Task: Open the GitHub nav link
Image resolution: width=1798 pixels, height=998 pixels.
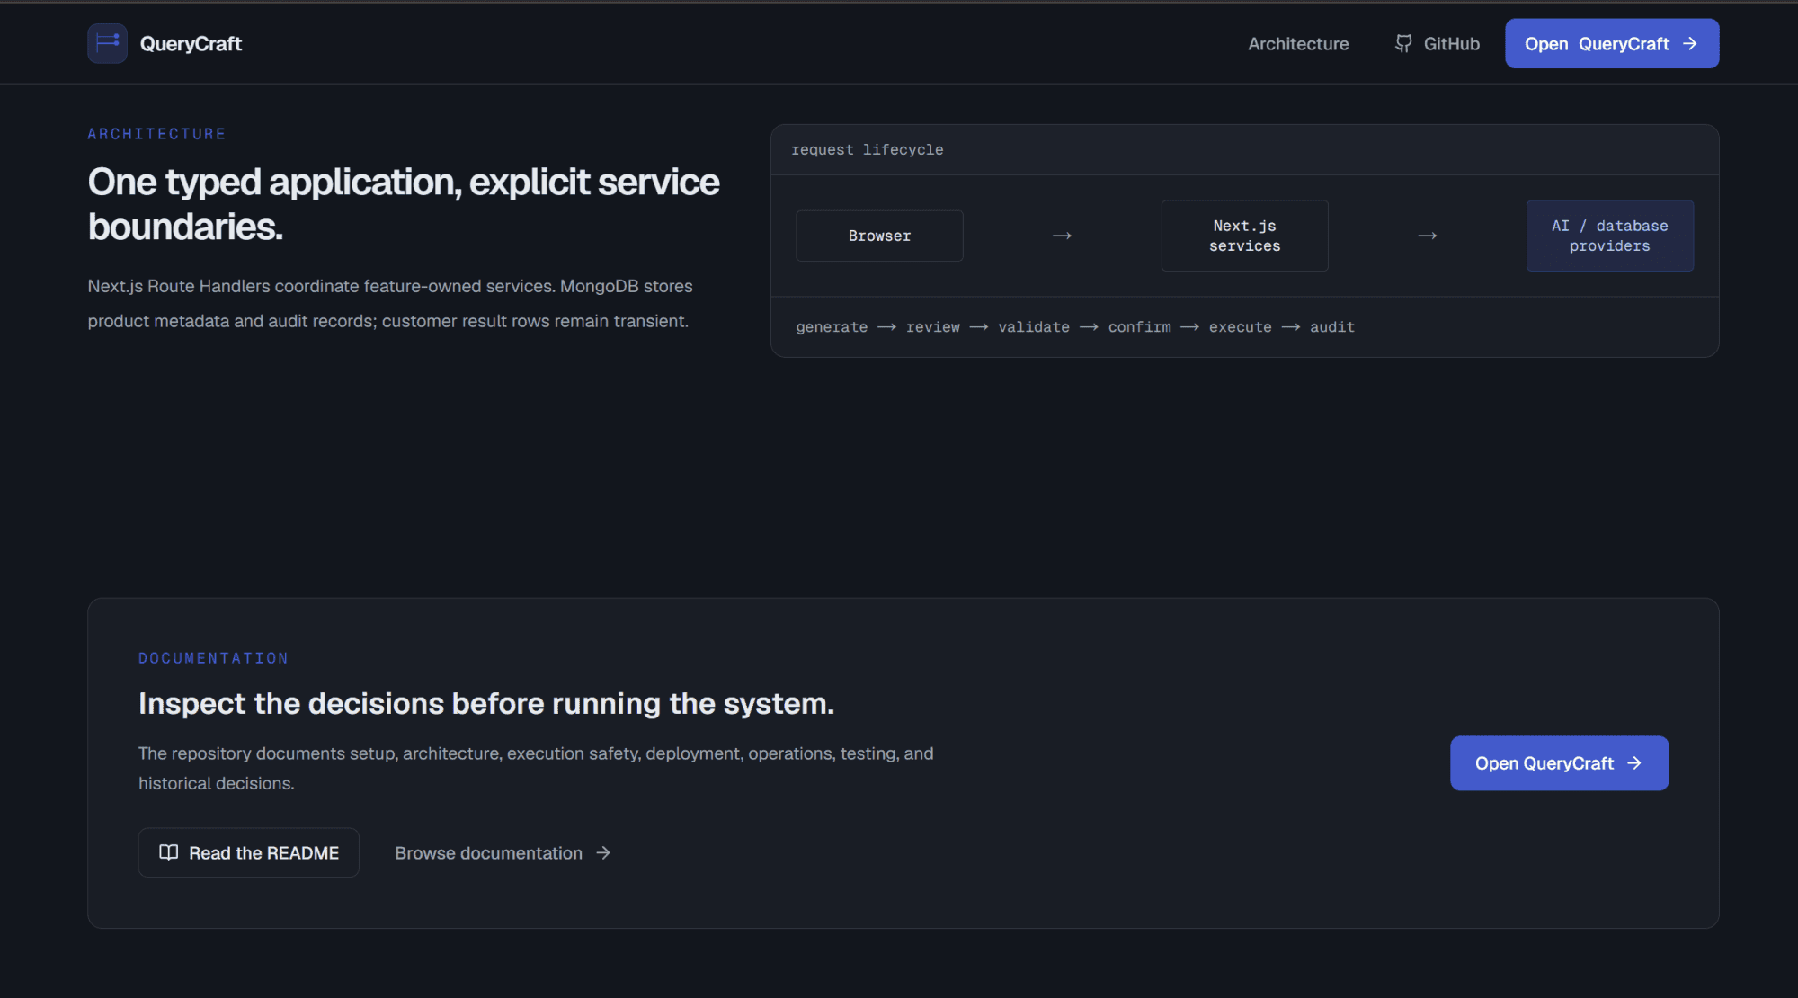Action: click(1437, 43)
